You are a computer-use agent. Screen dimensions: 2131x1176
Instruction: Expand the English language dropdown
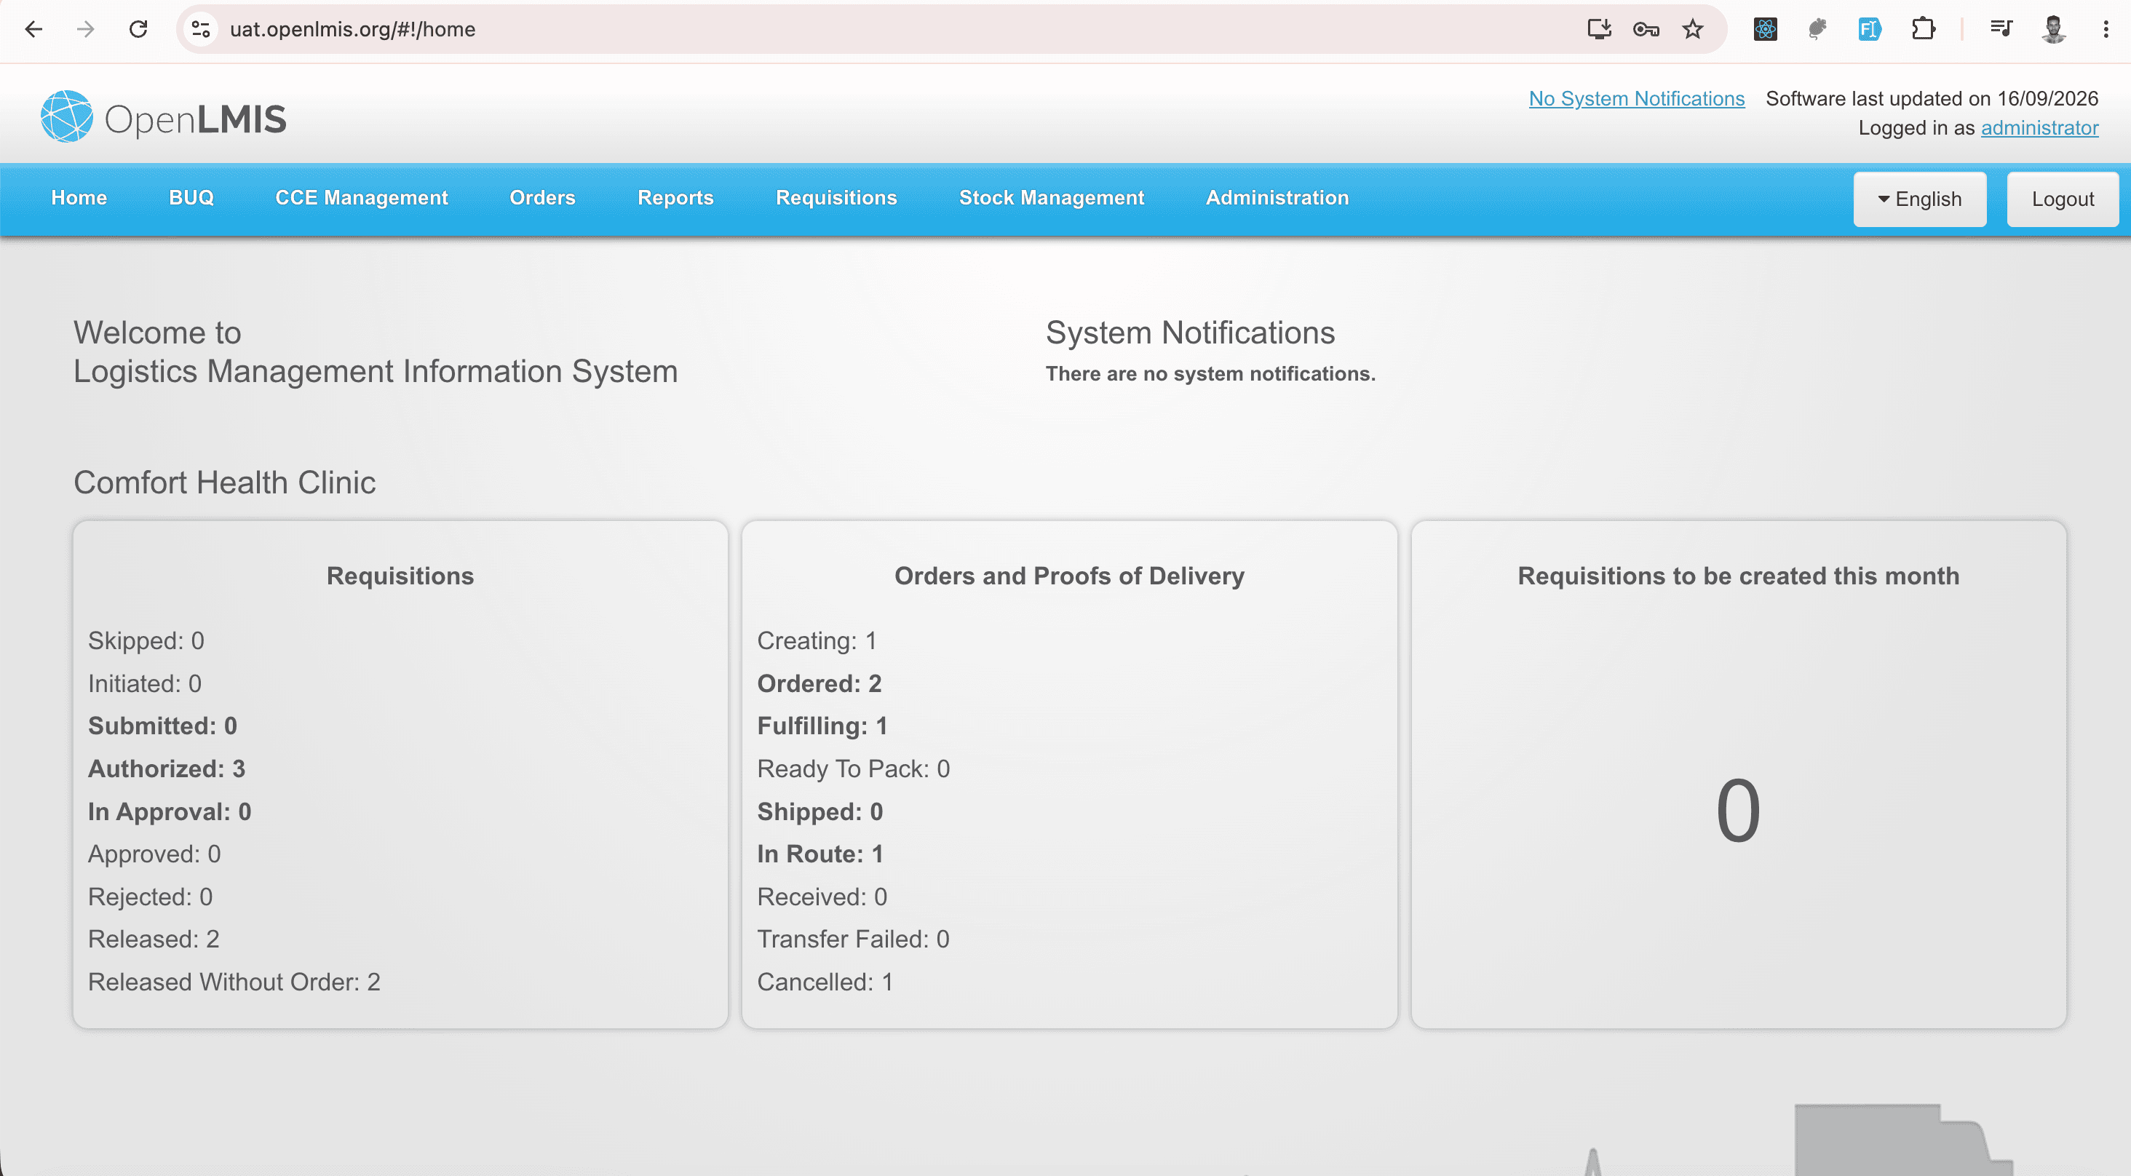coord(1919,199)
